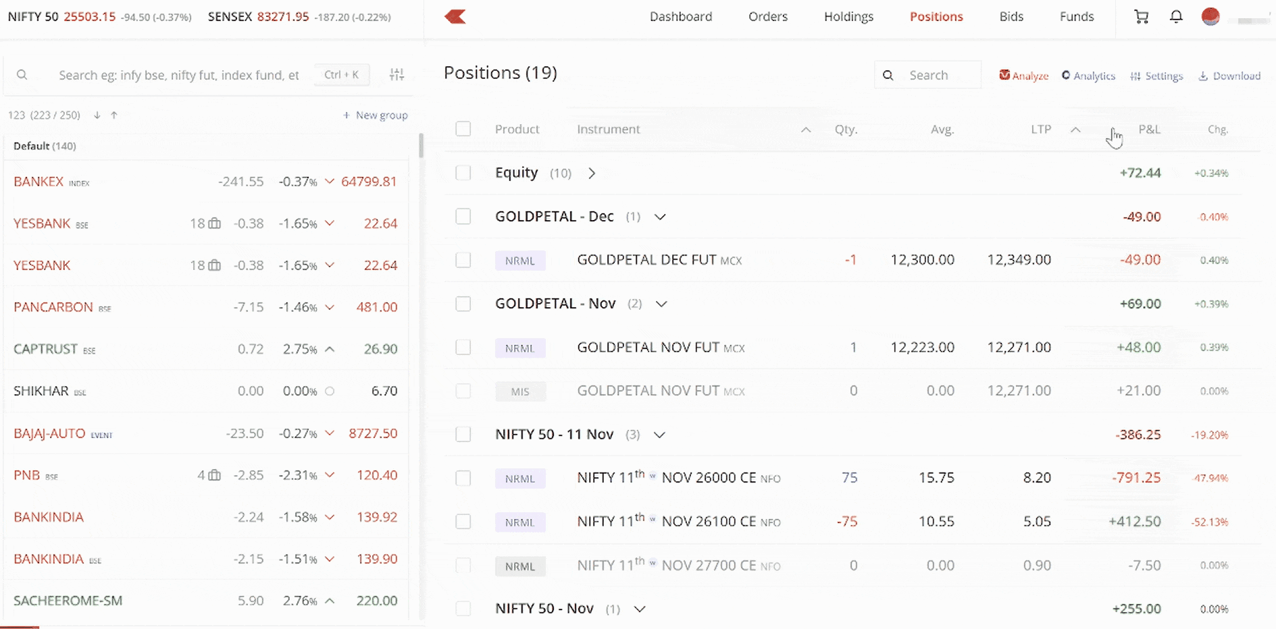The image size is (1276, 629).
Task: Select the GOLDPETAL DEC FUT checkbox
Action: [463, 260]
